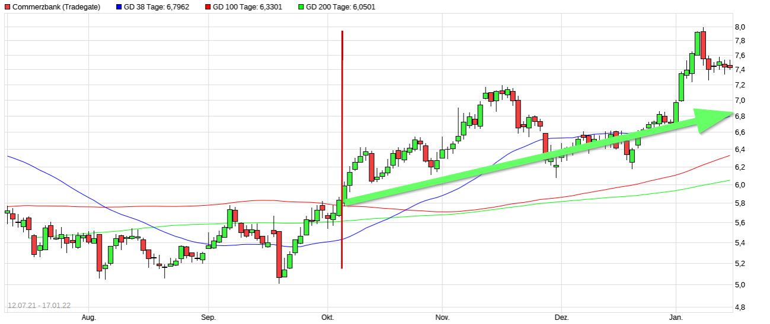
Task: Click the 8,0 price axis label
Action: coord(740,27)
